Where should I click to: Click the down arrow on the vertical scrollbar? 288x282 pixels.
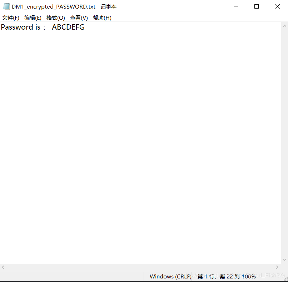pyautogui.click(x=285, y=260)
